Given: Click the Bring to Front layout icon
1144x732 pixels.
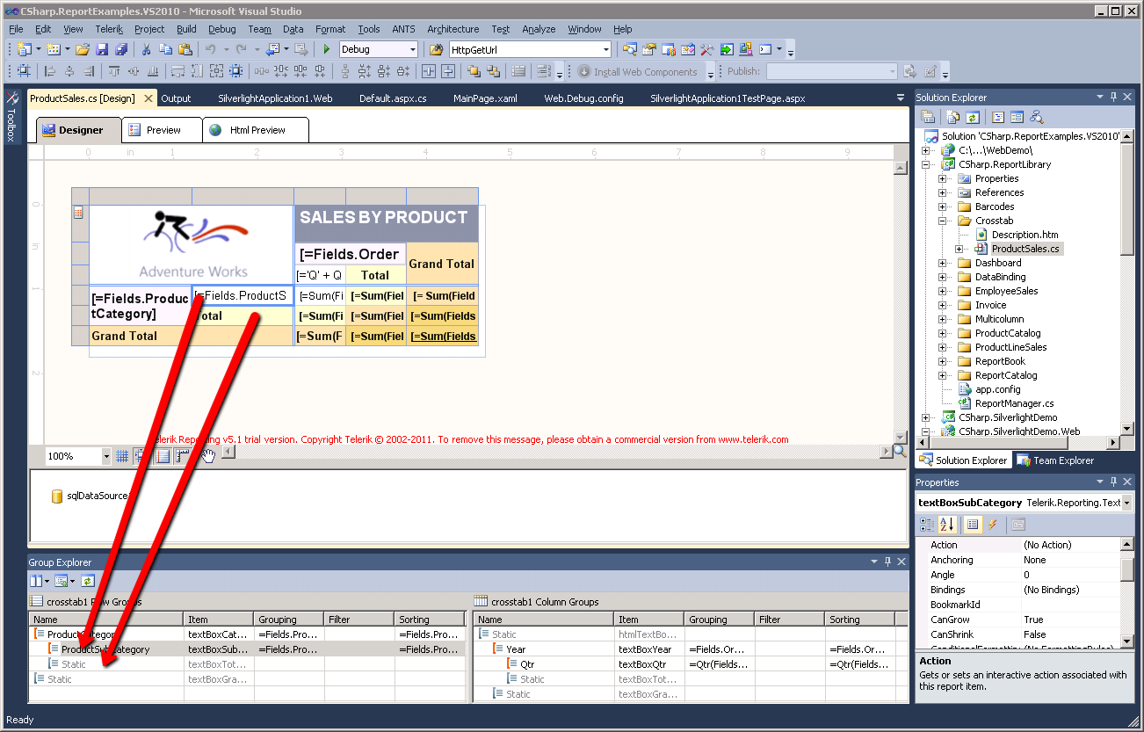Looking at the screenshot, I should pos(474,72).
